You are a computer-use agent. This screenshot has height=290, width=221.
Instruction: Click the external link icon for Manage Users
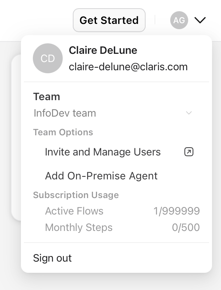tap(189, 152)
